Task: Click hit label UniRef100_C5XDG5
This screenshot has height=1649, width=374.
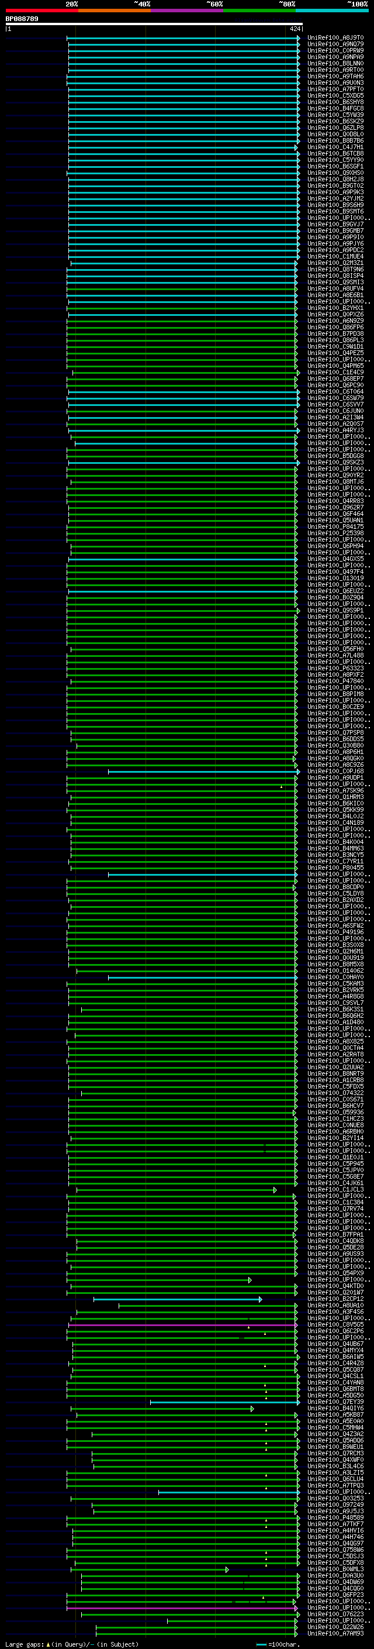Action: [335, 95]
